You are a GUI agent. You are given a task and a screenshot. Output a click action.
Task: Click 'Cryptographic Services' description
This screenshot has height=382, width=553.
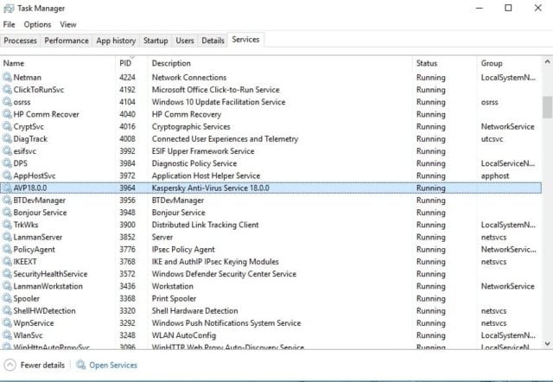191,126
